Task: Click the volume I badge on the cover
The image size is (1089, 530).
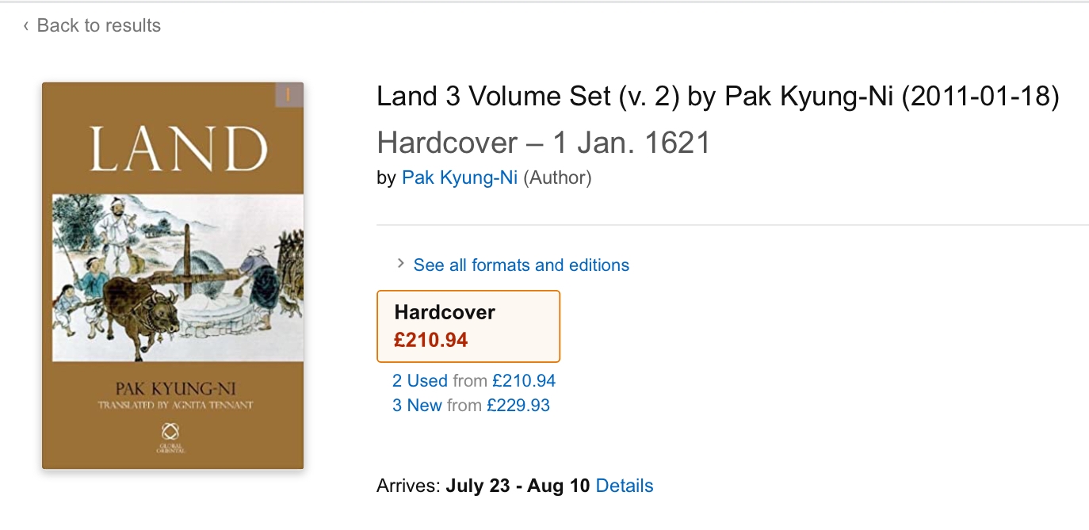Action: pos(288,95)
